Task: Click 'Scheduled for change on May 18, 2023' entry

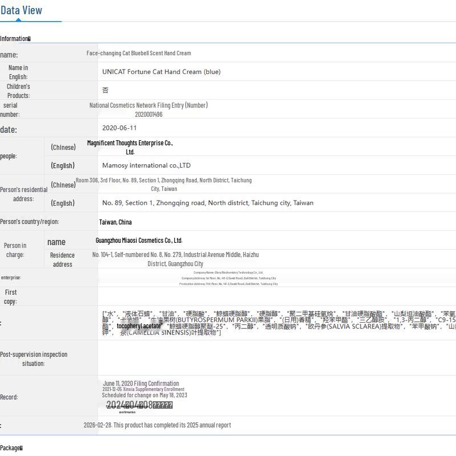Action: (145, 395)
